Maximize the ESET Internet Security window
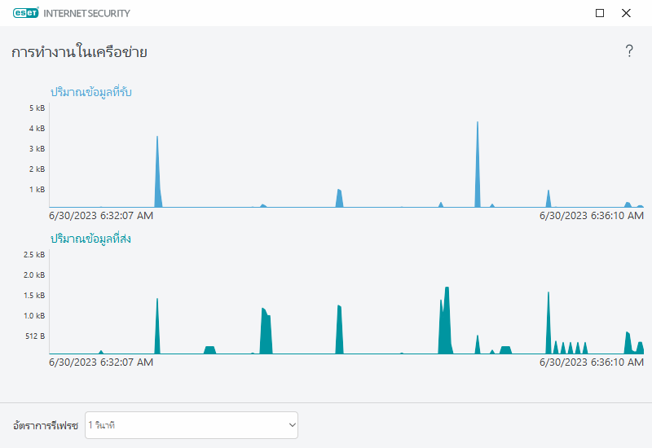The height and width of the screenshot is (448, 652). click(x=600, y=13)
